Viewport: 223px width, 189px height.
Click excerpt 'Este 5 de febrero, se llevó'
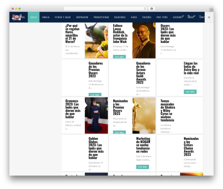click(x=73, y=125)
